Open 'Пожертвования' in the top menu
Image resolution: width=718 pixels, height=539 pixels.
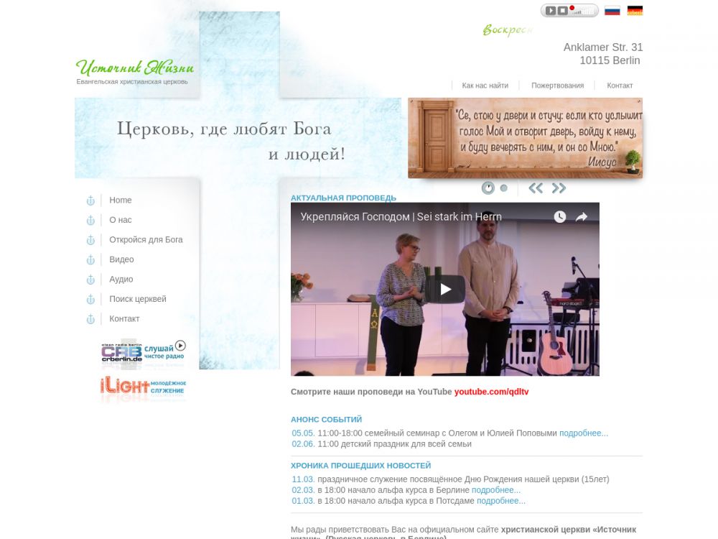(x=557, y=86)
